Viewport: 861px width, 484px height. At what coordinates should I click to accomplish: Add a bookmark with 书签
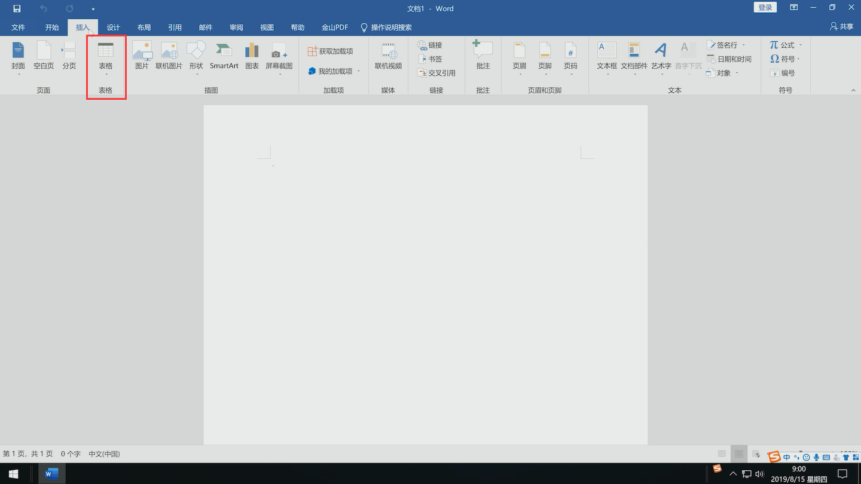[x=430, y=59]
